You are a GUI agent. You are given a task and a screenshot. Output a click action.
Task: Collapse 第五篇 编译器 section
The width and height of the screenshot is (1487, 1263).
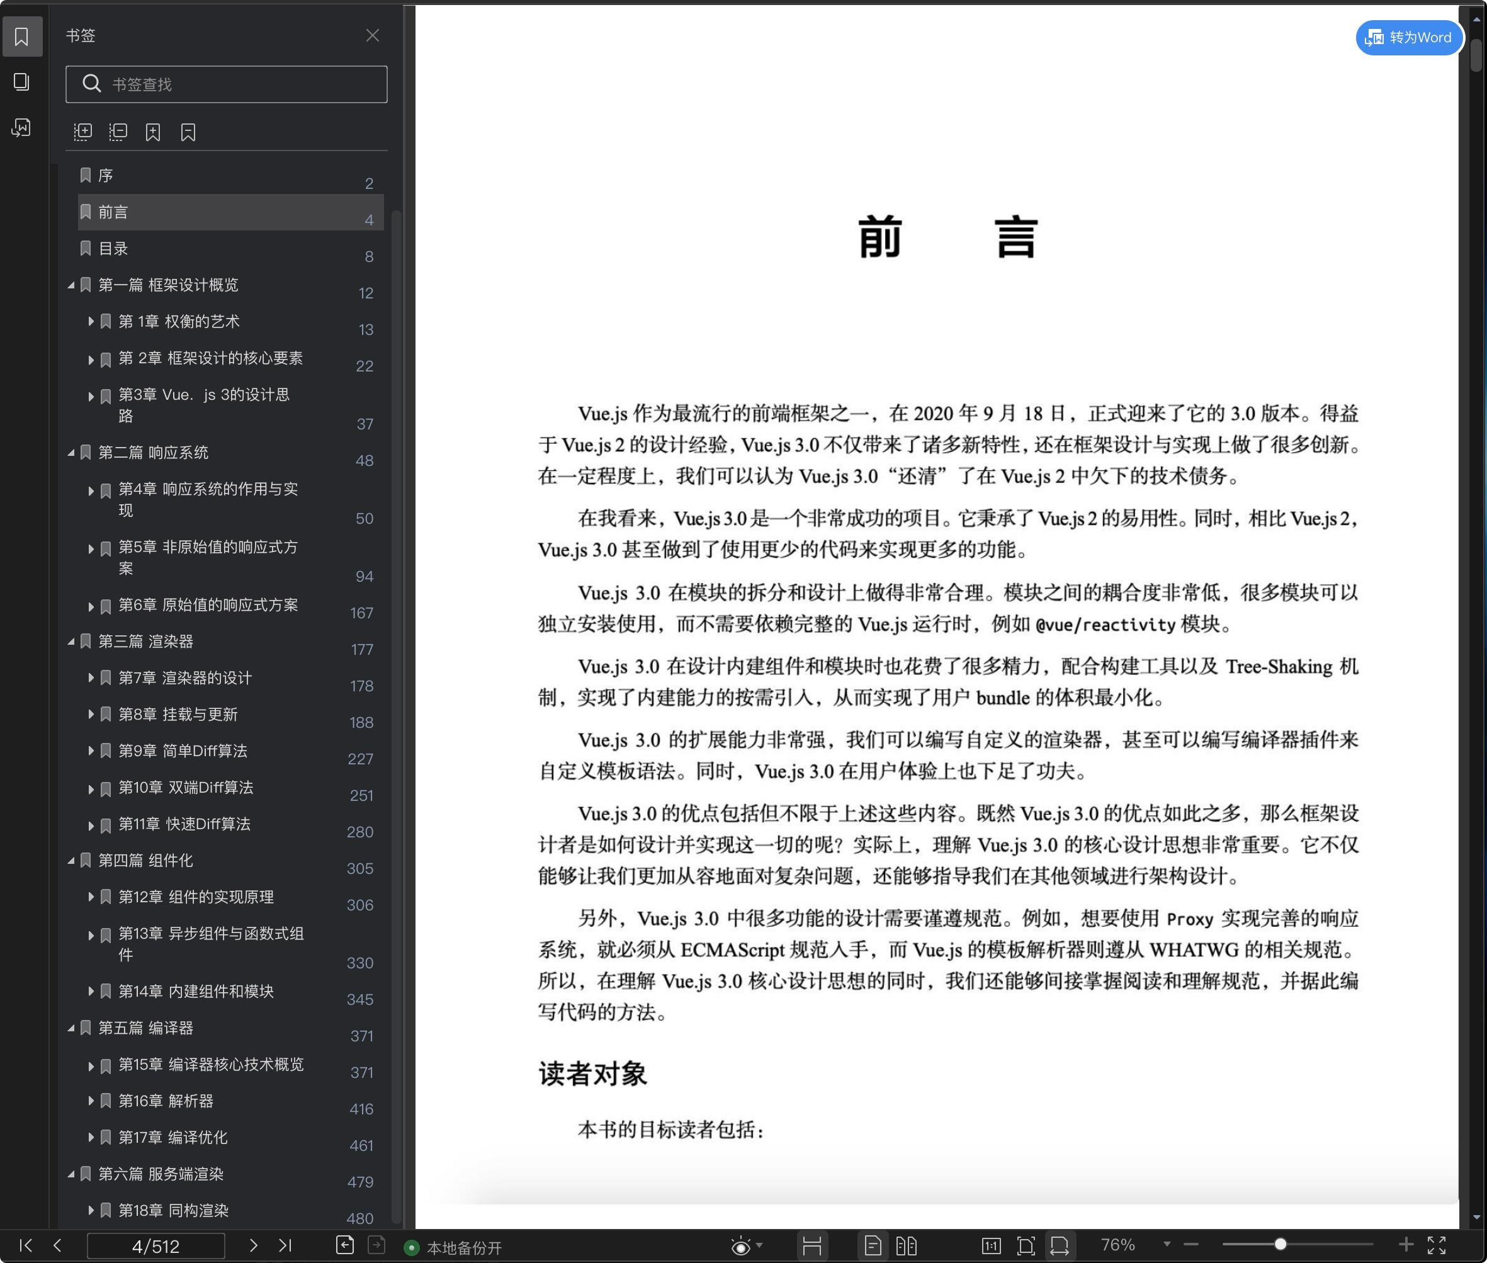(71, 1028)
